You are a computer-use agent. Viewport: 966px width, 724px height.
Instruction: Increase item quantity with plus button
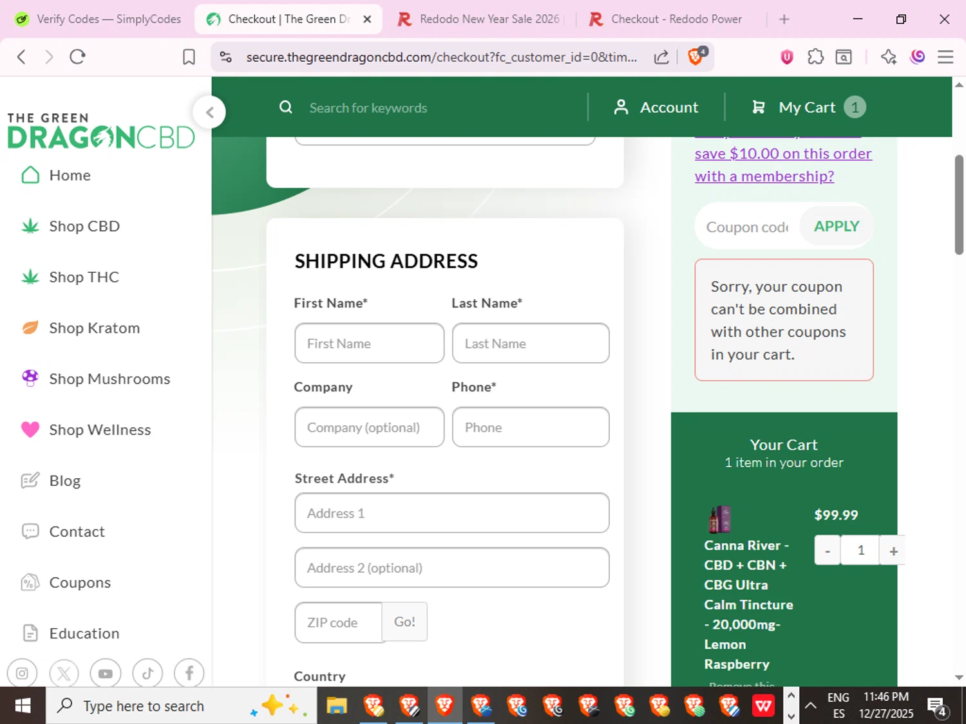(893, 550)
